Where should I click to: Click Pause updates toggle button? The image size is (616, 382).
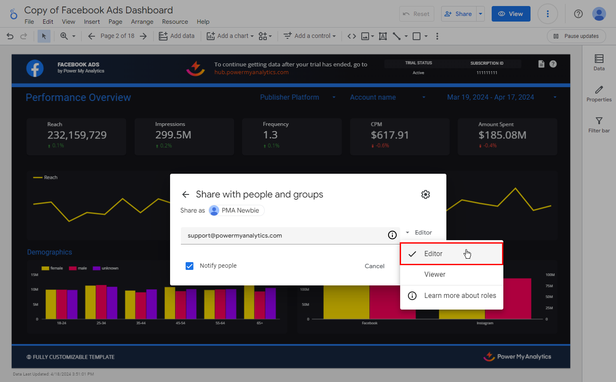click(576, 36)
